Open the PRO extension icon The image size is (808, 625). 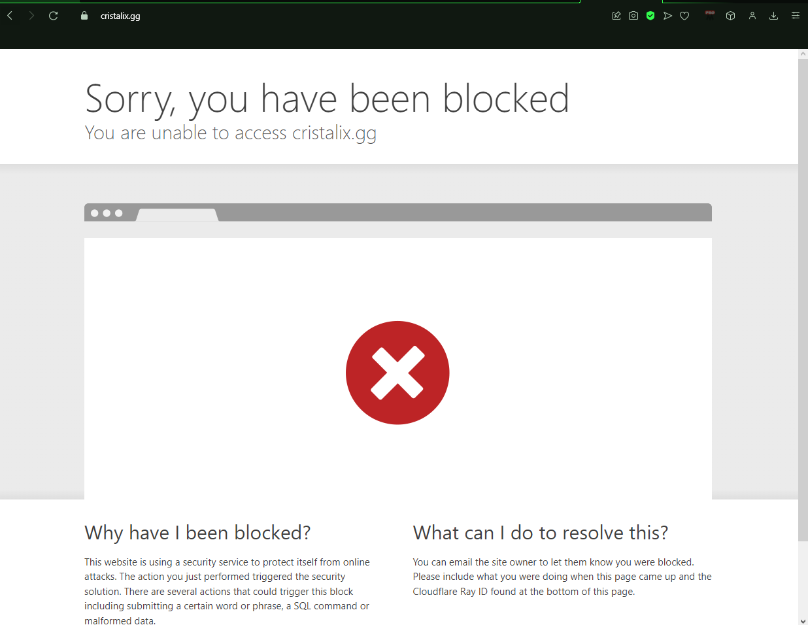[710, 15]
